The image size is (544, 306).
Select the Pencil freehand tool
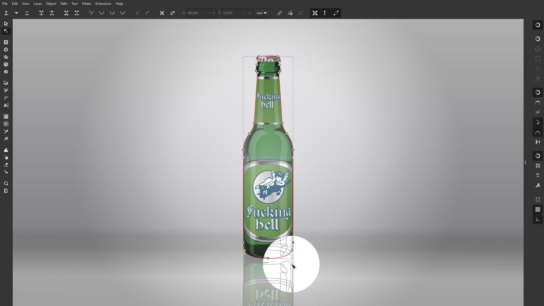[6, 90]
